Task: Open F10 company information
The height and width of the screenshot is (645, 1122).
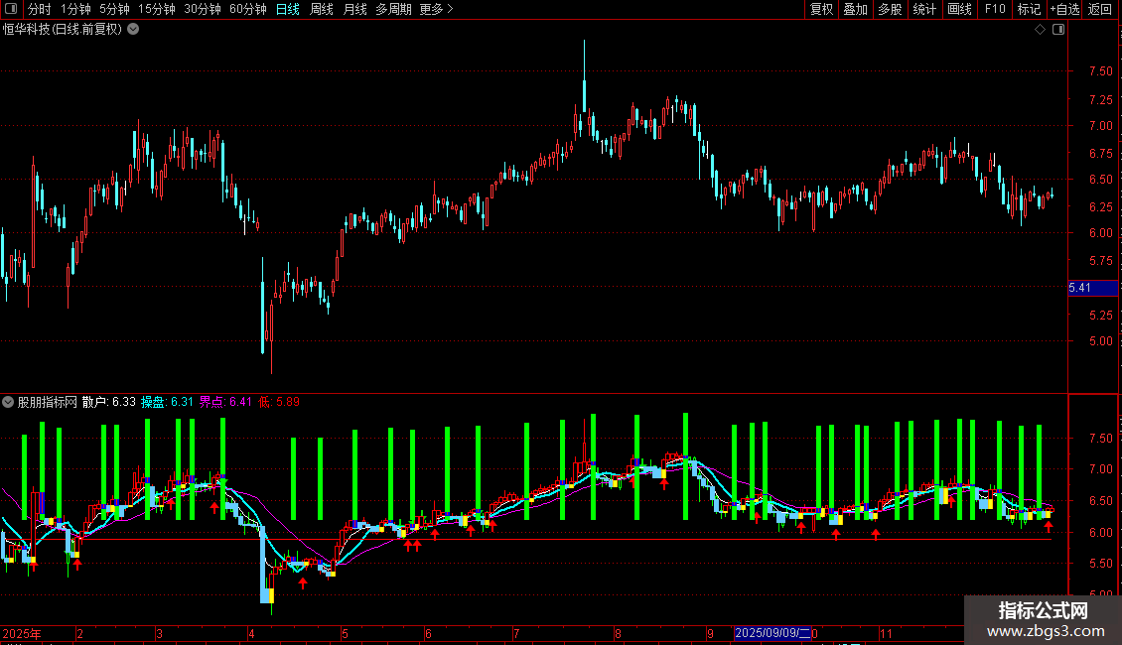Action: point(995,9)
